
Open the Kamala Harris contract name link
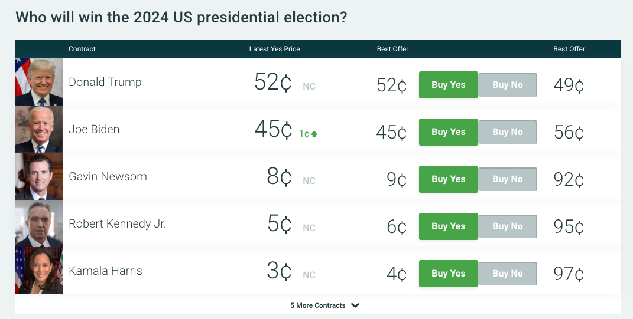105,271
